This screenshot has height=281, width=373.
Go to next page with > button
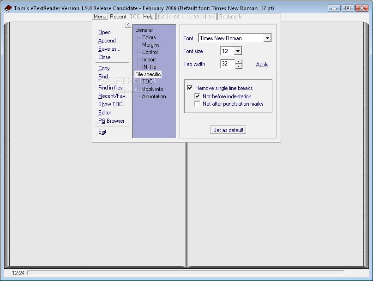[190, 17]
